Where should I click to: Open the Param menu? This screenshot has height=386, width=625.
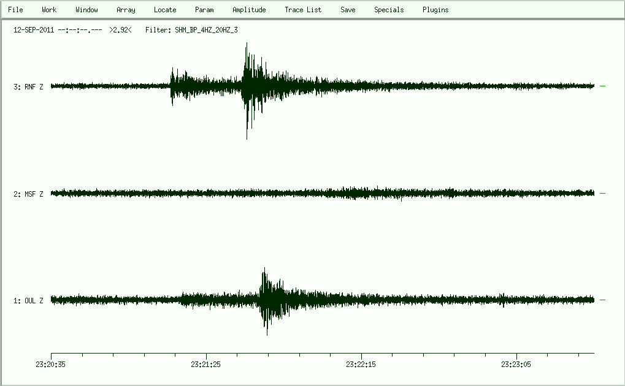[x=204, y=10]
